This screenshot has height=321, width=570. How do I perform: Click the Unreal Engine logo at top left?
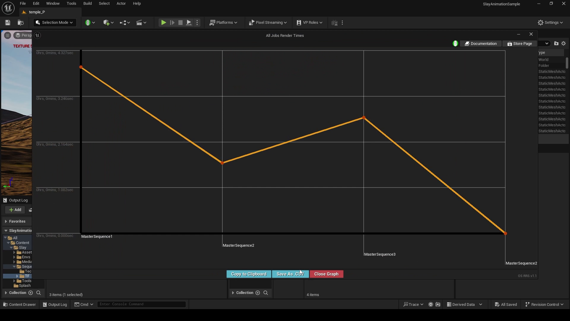pyautogui.click(x=8, y=8)
